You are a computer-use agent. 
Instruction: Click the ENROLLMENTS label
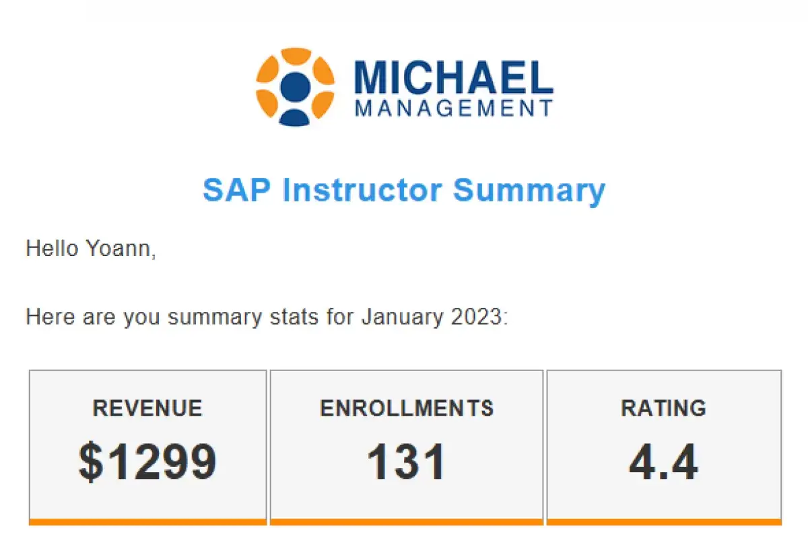[x=407, y=408]
